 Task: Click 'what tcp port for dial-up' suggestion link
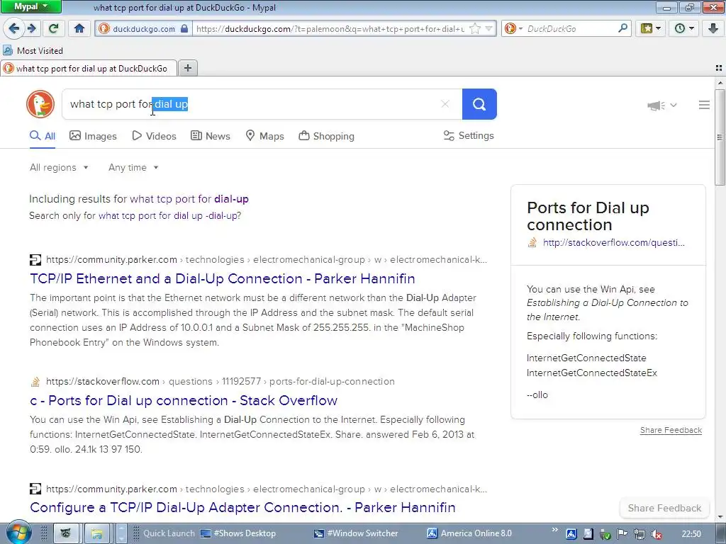coord(189,199)
